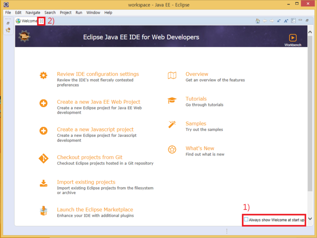Open the Project menu

pos(66,13)
